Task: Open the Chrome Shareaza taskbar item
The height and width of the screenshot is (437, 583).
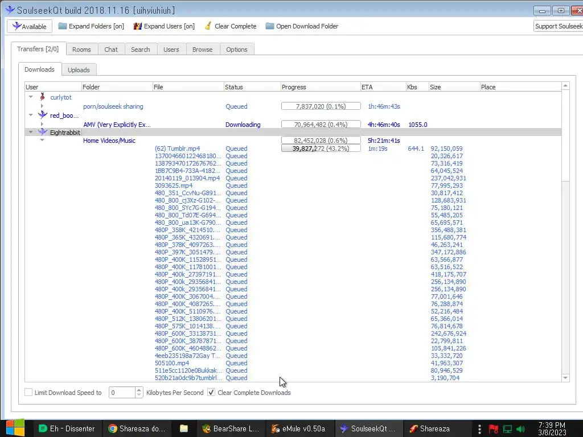Action: point(137,428)
